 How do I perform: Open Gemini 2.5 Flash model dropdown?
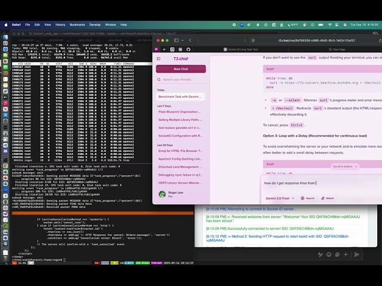click(x=280, y=198)
